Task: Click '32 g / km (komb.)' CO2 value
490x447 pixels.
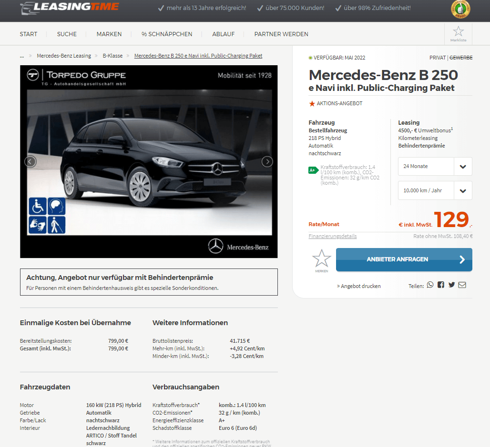Action: click(239, 413)
